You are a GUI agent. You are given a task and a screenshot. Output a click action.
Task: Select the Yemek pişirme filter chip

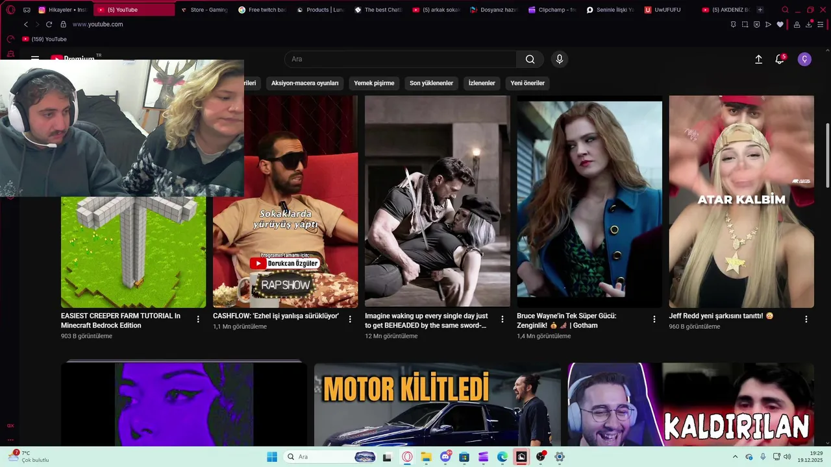[374, 83]
